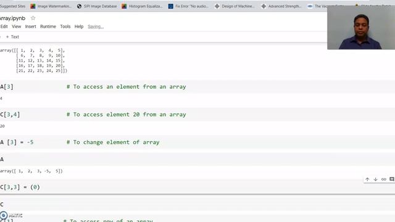Click webcam video overlay thumbnail
Viewport: 395px width, 222px height.
361,27
